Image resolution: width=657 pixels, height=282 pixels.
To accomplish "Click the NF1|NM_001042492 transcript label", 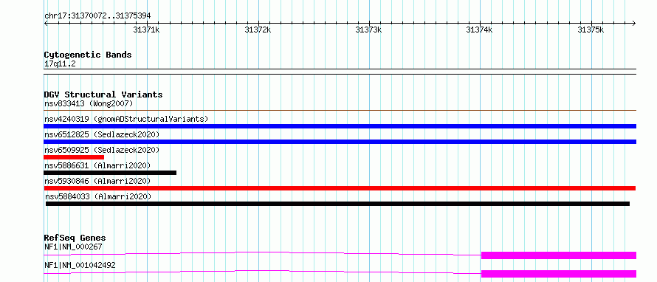I will point(80,265).
